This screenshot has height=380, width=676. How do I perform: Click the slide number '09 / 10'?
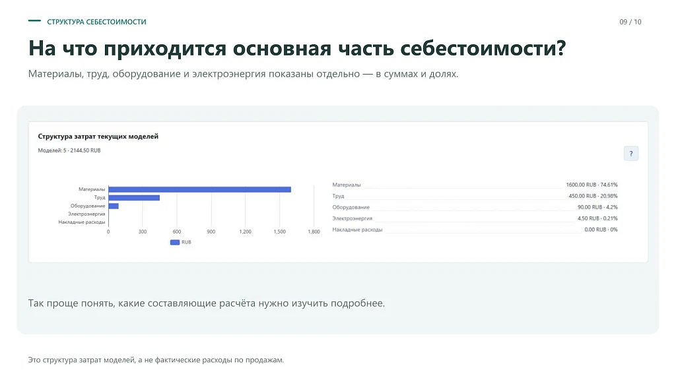click(630, 22)
